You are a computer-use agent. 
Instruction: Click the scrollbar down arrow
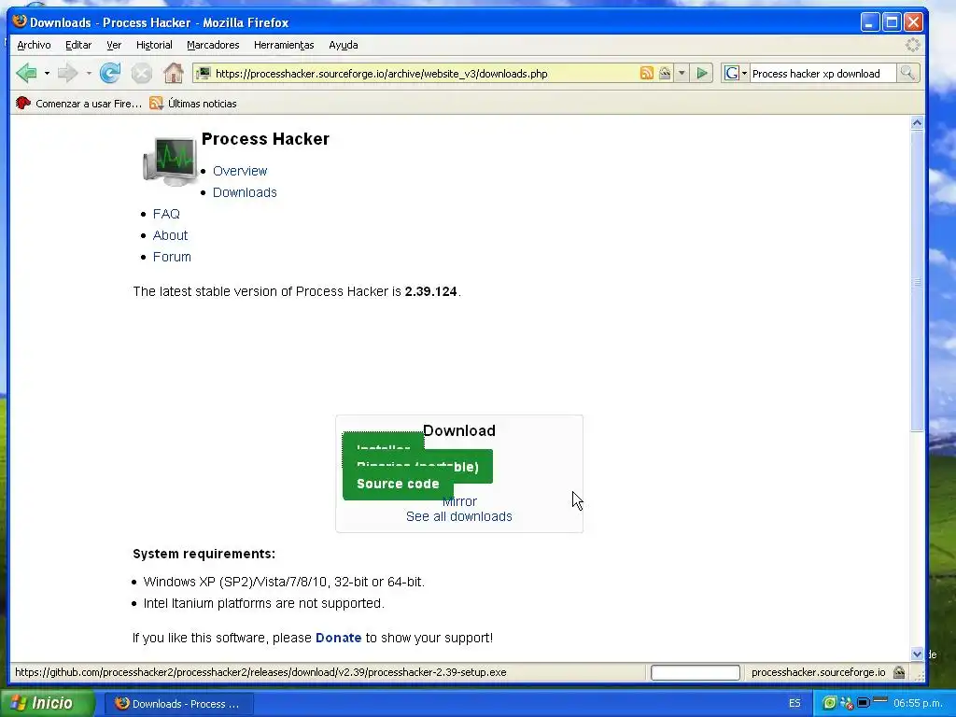(917, 654)
